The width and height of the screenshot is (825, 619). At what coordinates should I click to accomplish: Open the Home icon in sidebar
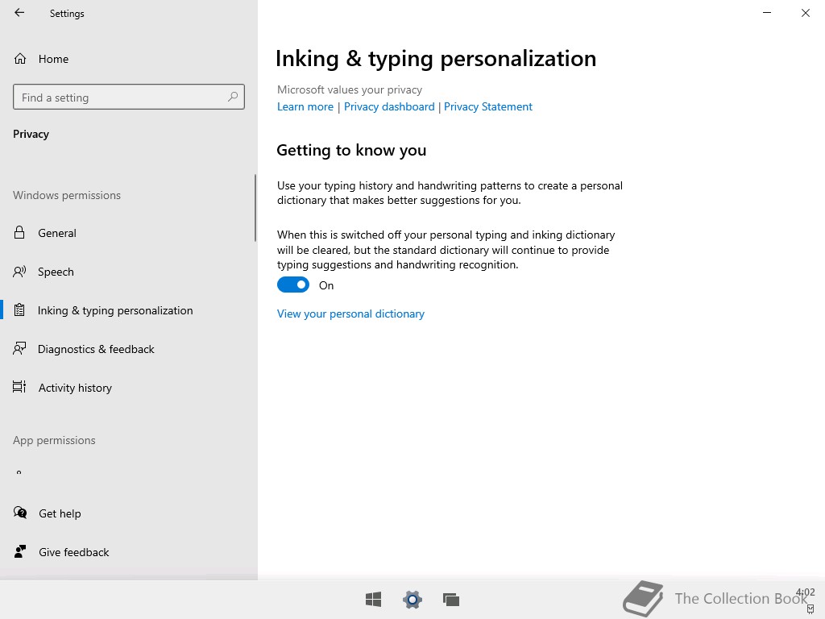click(x=20, y=58)
